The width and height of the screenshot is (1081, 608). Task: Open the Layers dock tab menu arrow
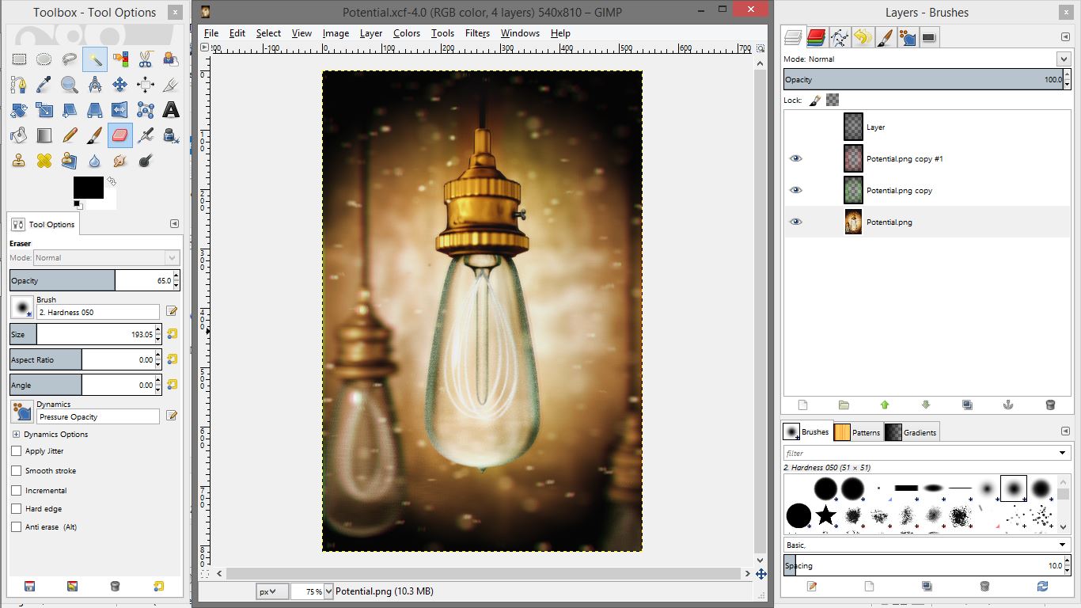(x=1065, y=36)
